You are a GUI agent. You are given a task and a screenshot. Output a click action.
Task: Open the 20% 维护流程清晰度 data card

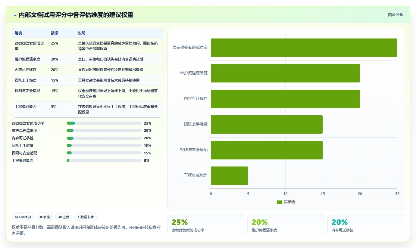point(286,225)
